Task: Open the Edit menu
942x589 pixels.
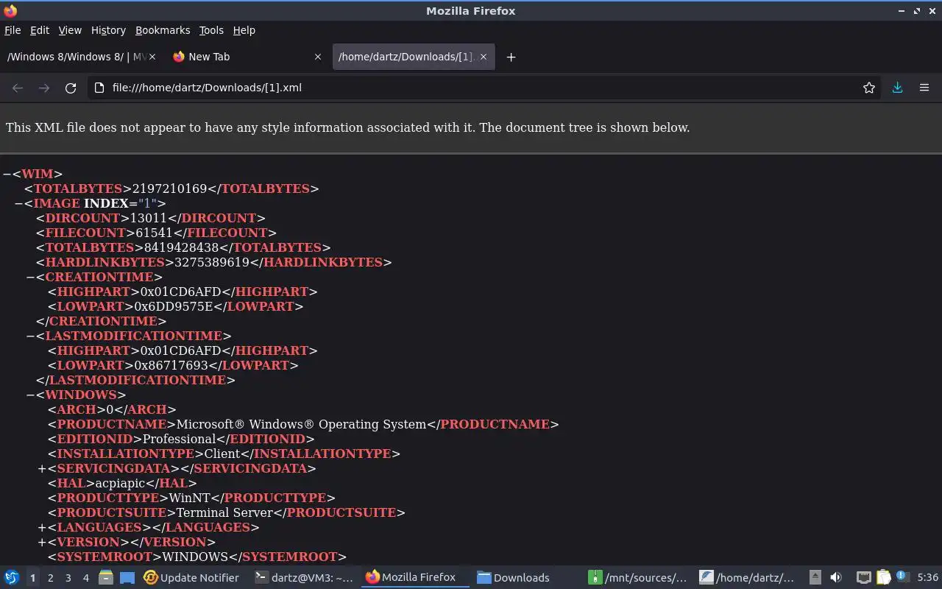Action: point(40,30)
